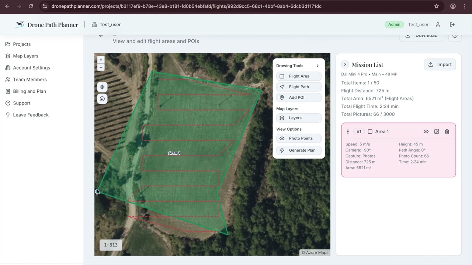Image resolution: width=472 pixels, height=265 pixels.
Task: Click the 'Total Flight Time: 2:24 min' text
Action: pos(370,106)
